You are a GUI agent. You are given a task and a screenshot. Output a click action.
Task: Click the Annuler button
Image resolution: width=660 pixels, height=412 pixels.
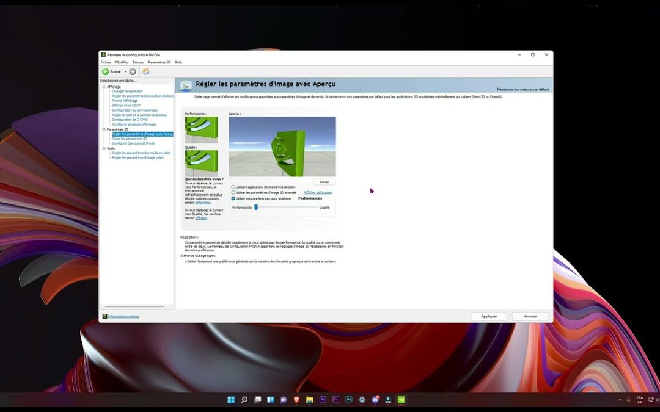point(530,316)
